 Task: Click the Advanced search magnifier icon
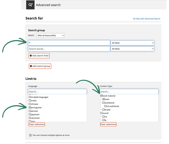click(x=30, y=5)
